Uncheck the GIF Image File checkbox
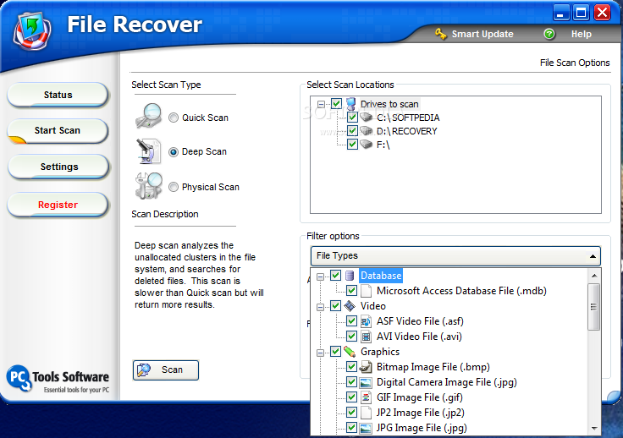This screenshot has width=623, height=438. pyautogui.click(x=351, y=397)
